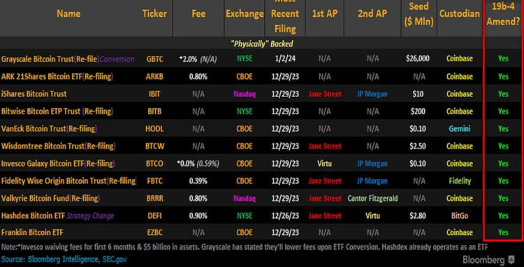Click Cantor Fitzgerald in the Valkyrie row
Image resolution: width=524 pixels, height=267 pixels.
(372, 199)
